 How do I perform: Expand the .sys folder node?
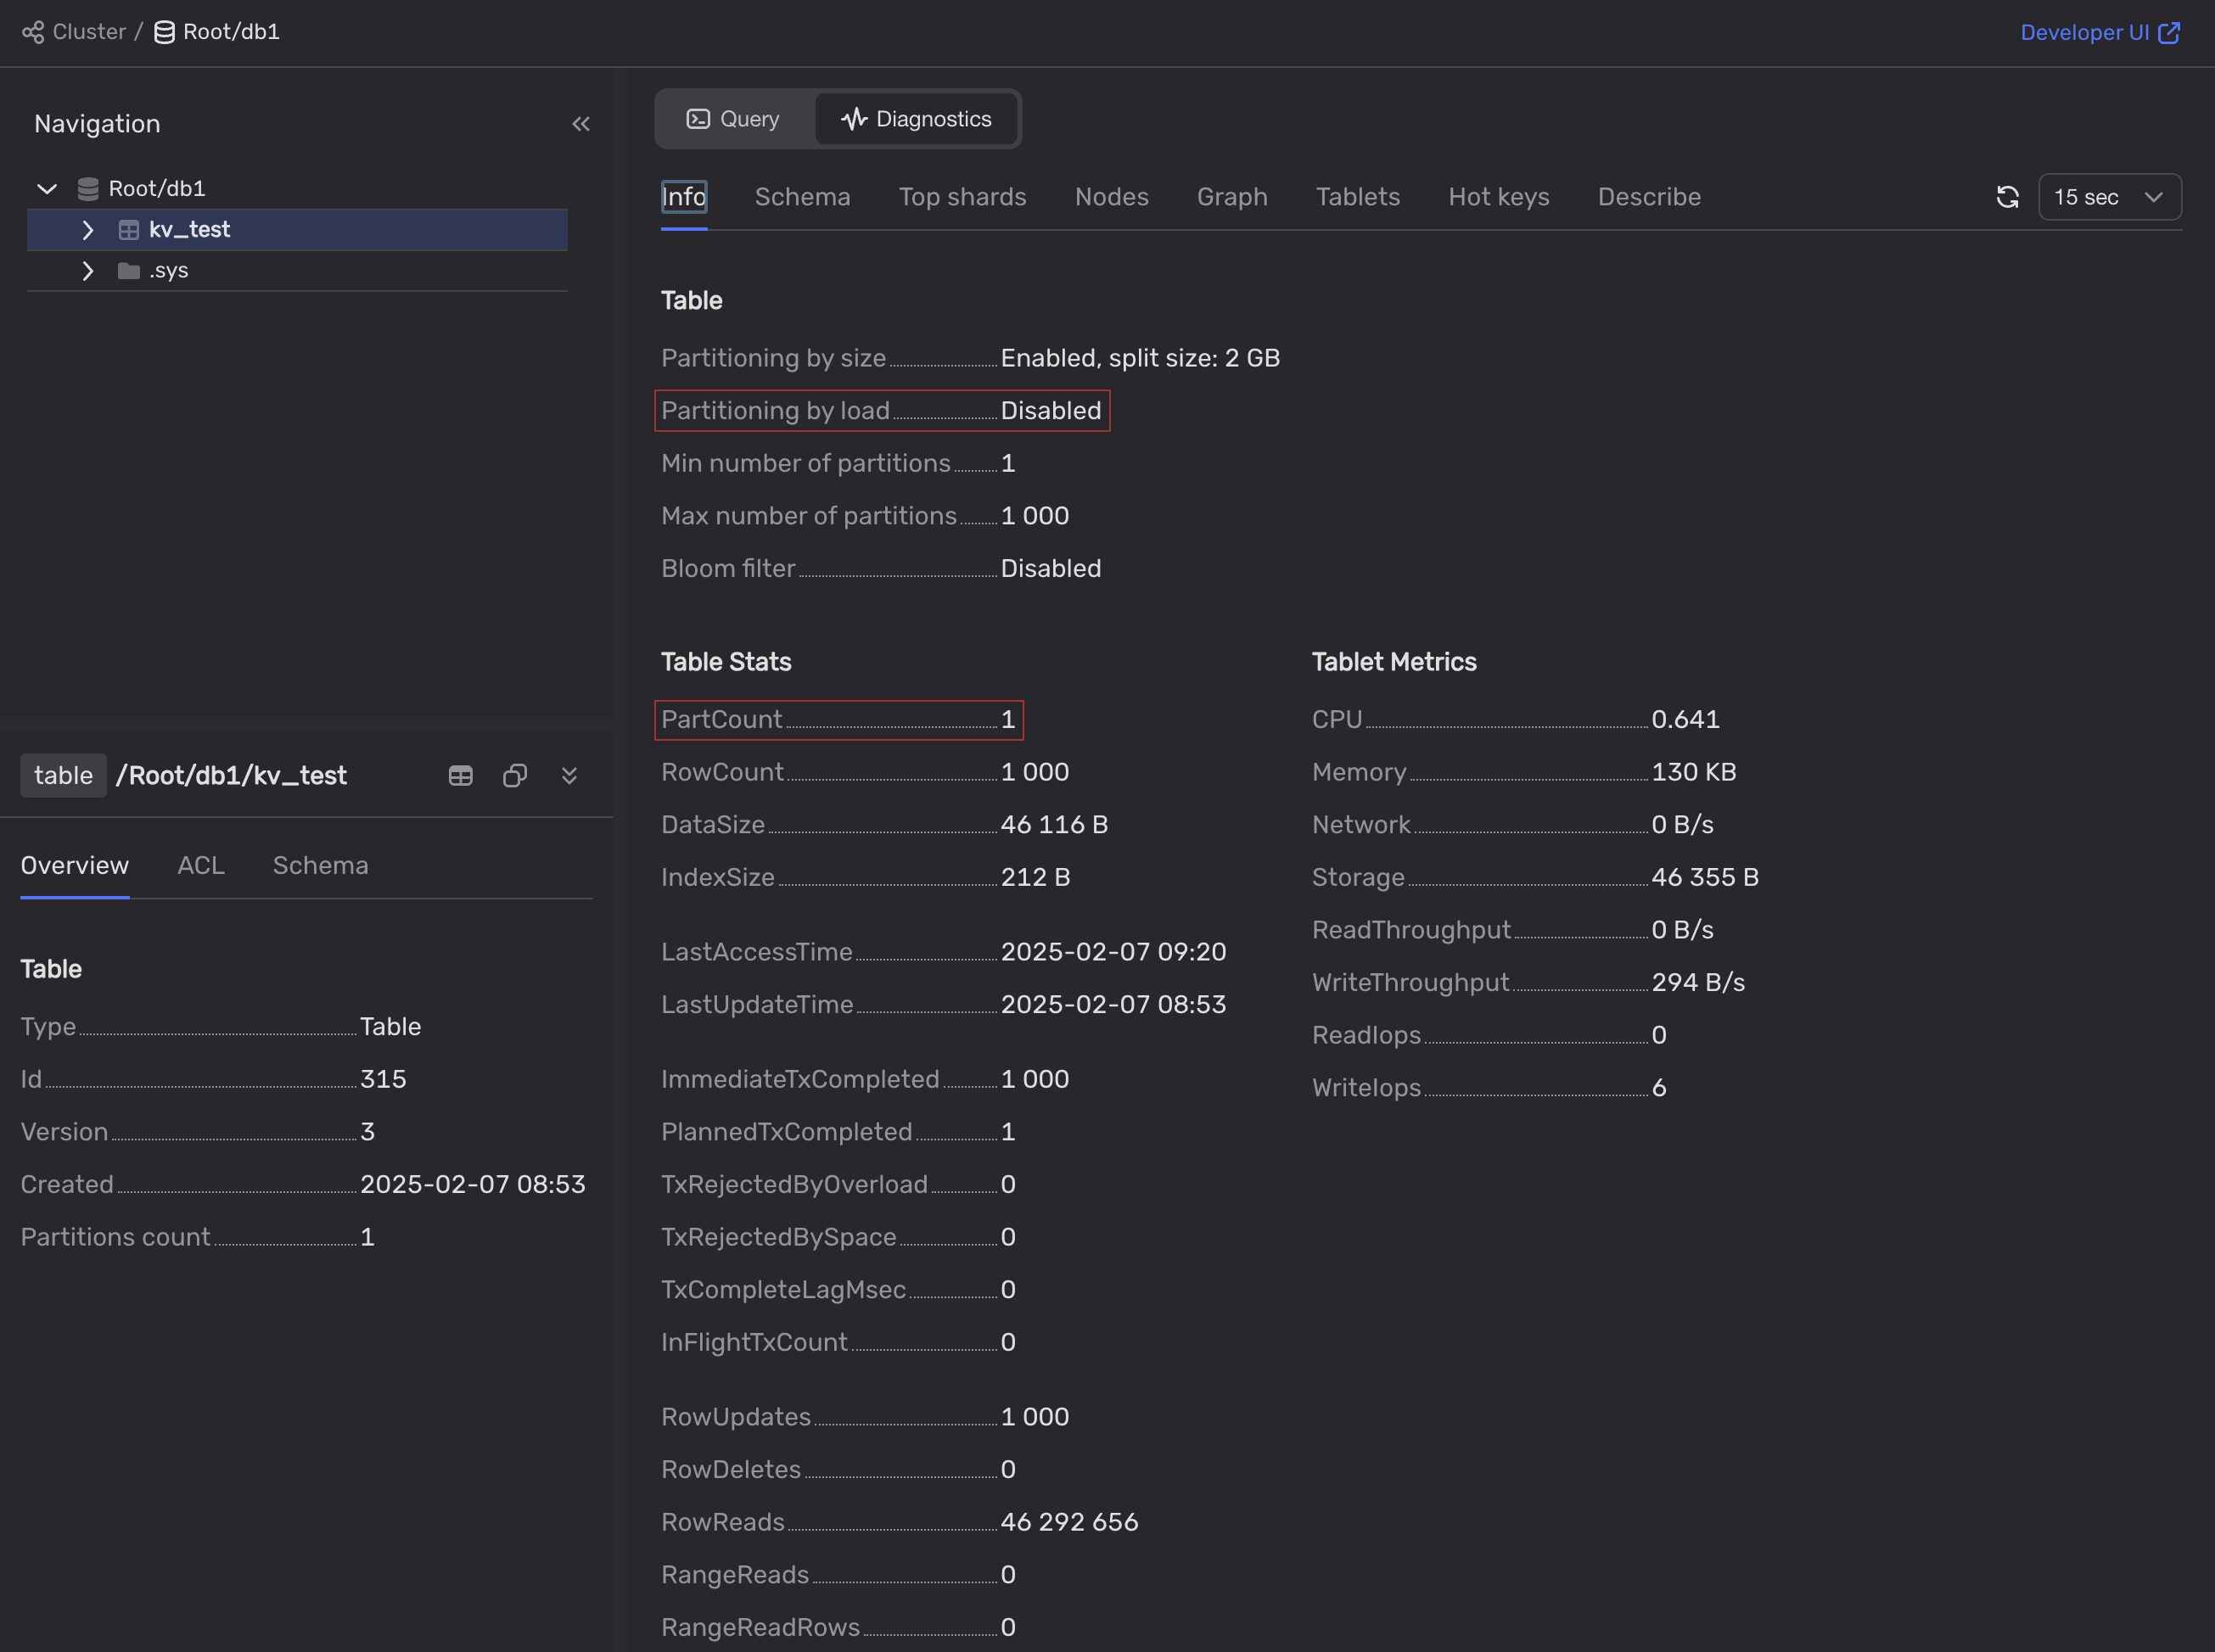[x=88, y=271]
